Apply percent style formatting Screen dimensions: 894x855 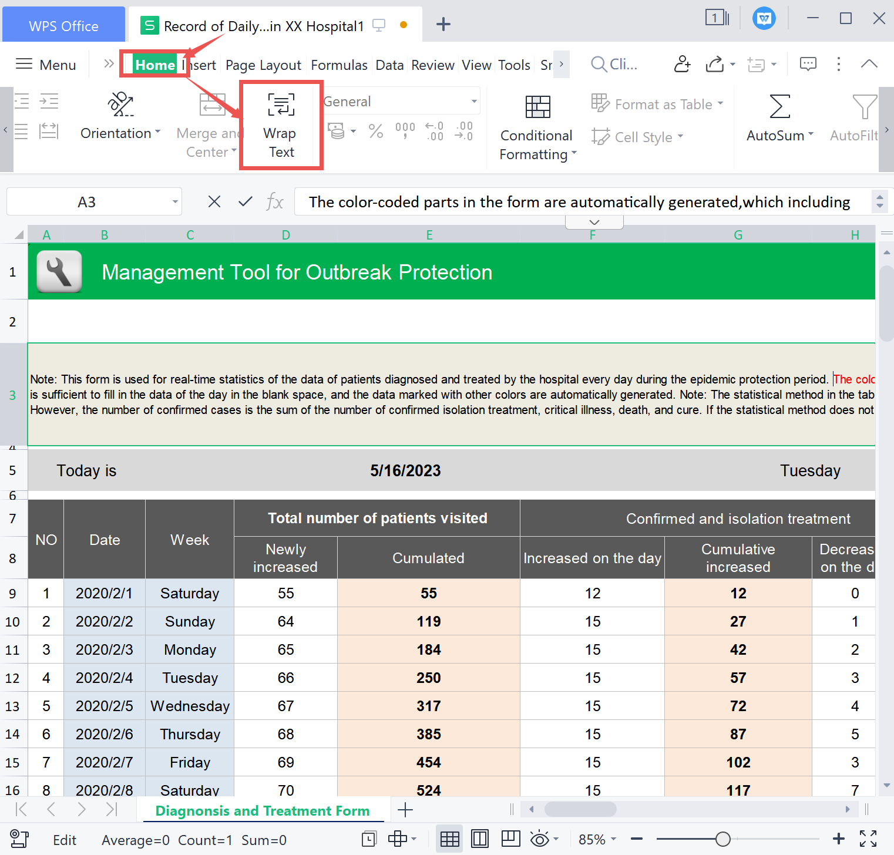(376, 130)
